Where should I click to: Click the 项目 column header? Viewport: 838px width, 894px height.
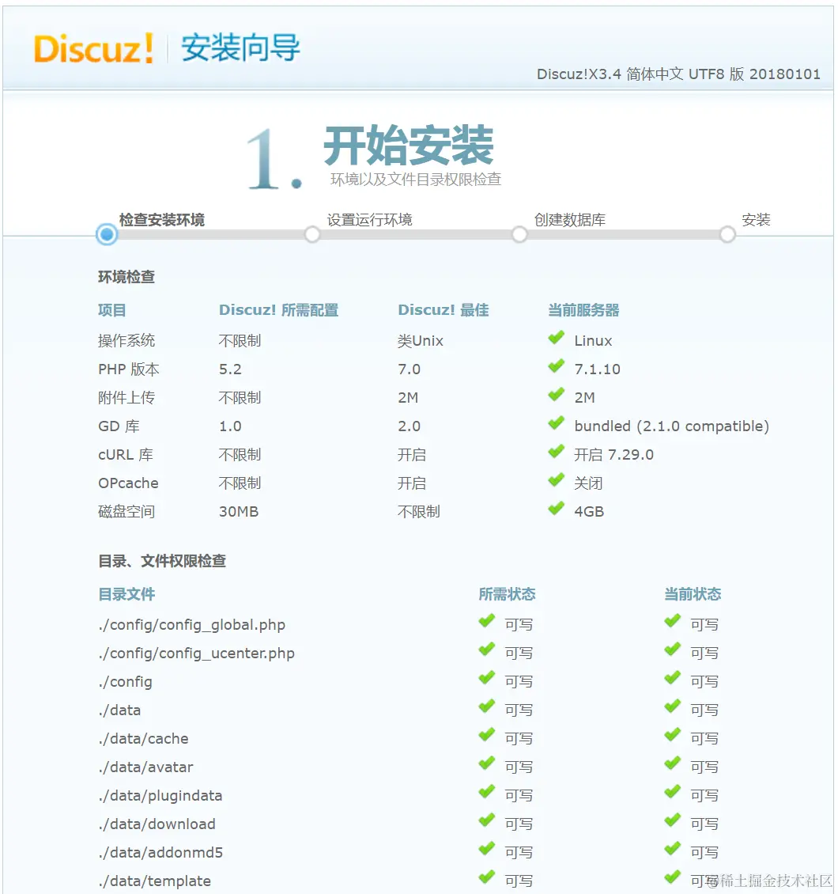point(111,310)
